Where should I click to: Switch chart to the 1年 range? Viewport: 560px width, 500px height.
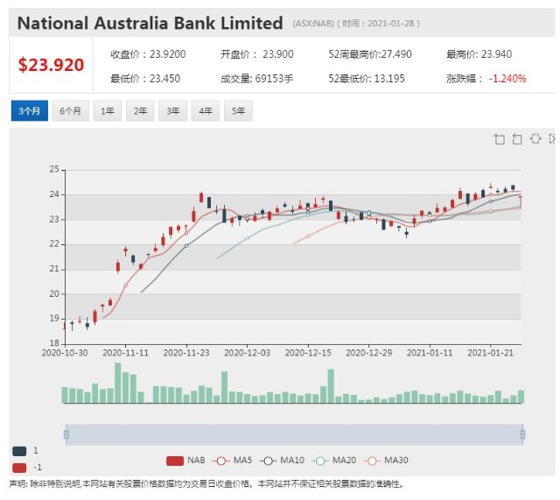pyautogui.click(x=107, y=111)
